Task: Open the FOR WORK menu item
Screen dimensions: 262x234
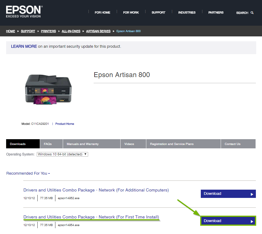Action: (x=131, y=13)
